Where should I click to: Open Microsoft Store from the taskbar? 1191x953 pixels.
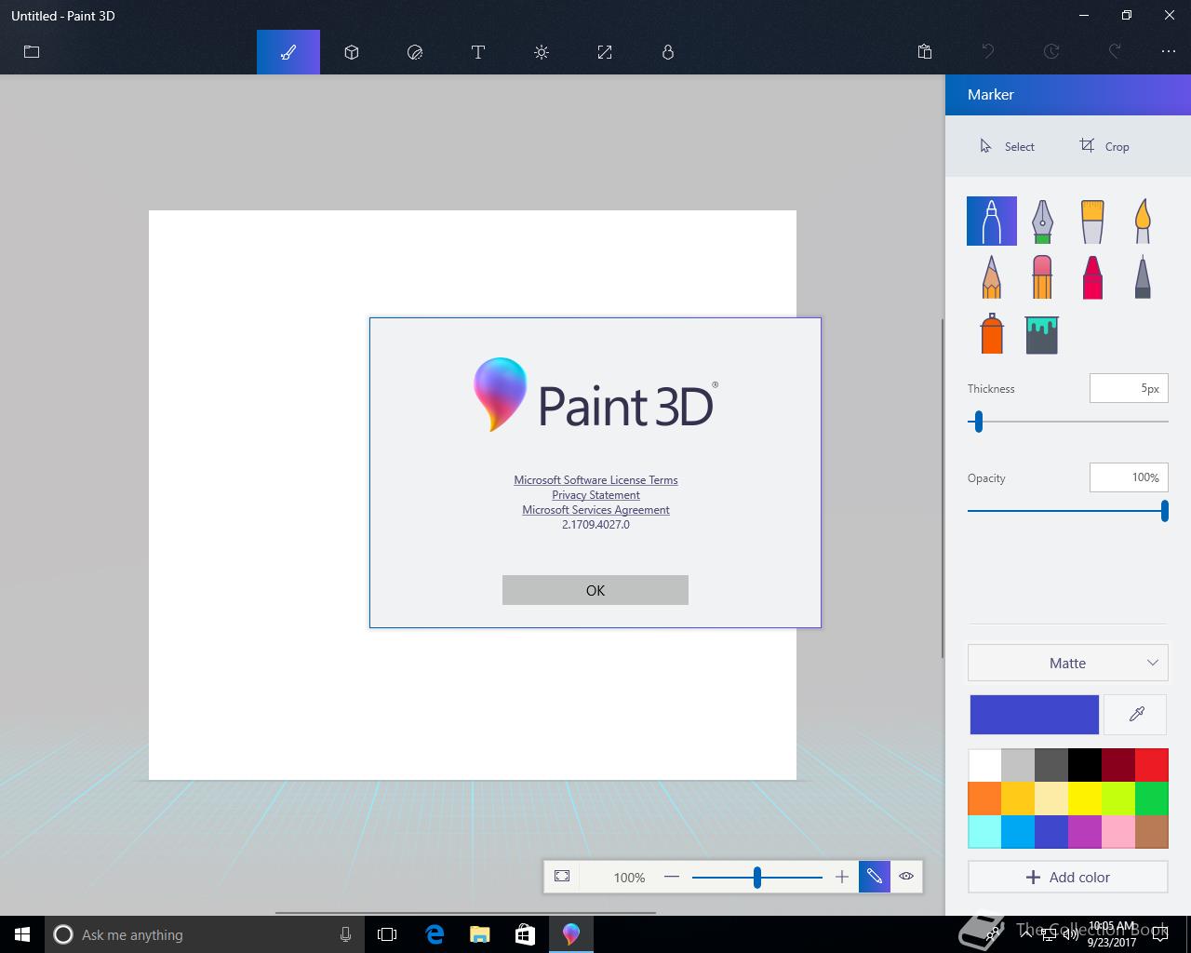point(526,934)
